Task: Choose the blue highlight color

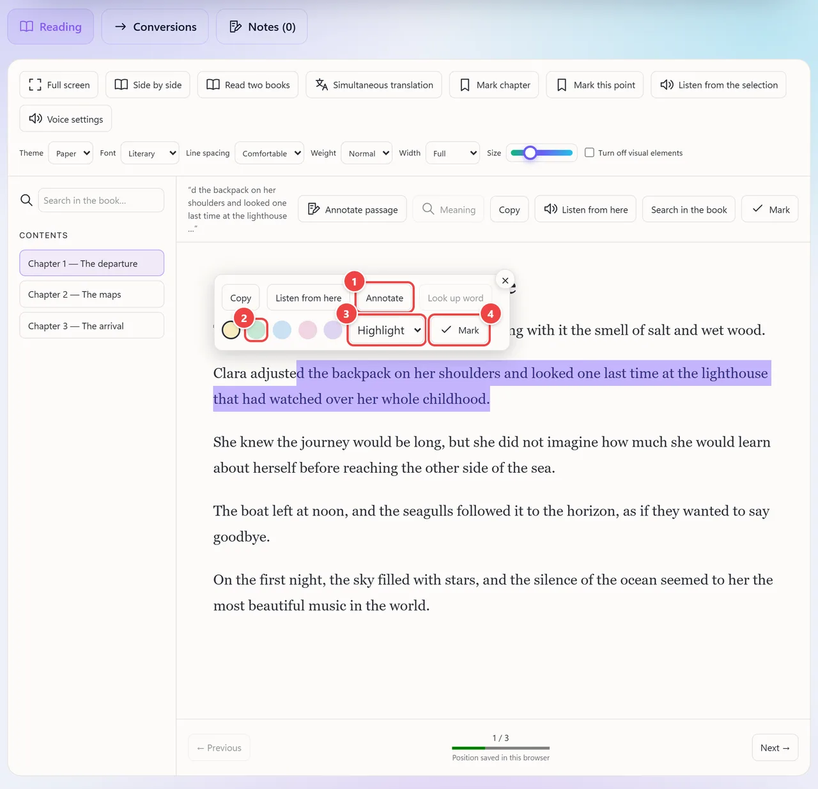Action: click(x=282, y=330)
